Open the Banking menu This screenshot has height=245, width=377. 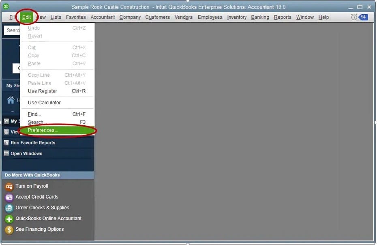click(x=260, y=17)
